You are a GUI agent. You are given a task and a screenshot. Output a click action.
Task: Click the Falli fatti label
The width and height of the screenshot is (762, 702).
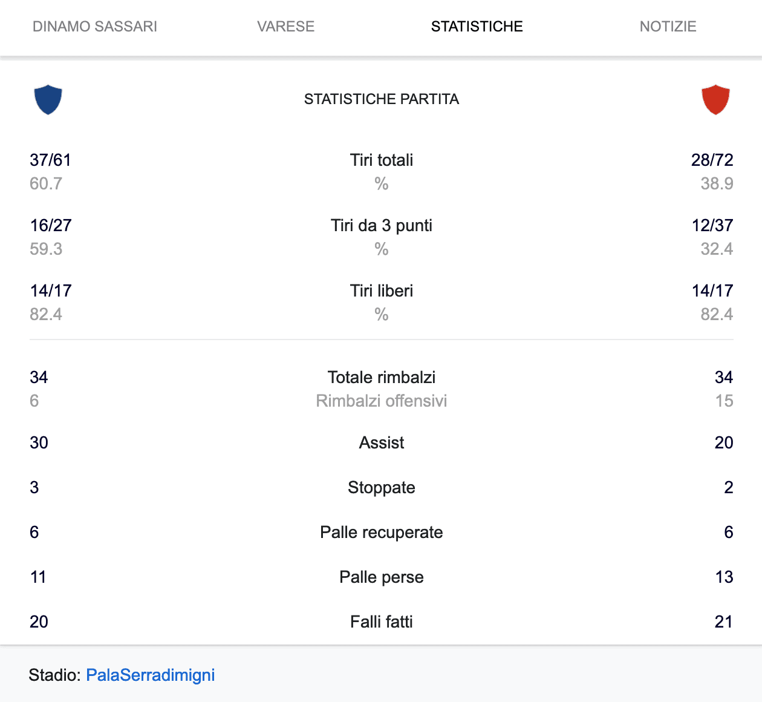[381, 622]
